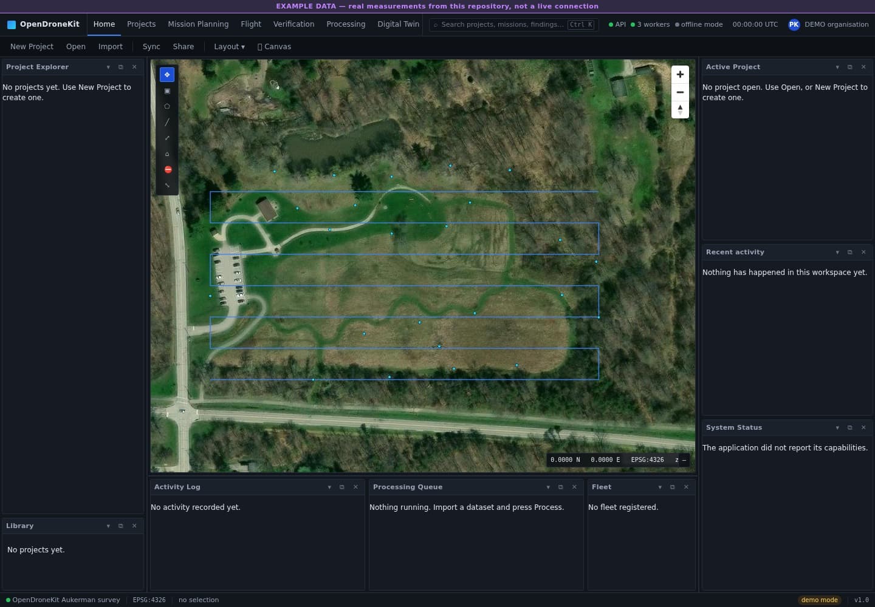Image resolution: width=875 pixels, height=607 pixels.
Task: Zoom in on the map with plus
Action: (x=680, y=74)
